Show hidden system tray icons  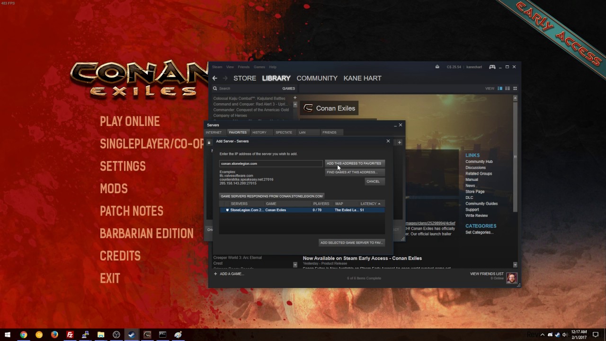[543, 334]
